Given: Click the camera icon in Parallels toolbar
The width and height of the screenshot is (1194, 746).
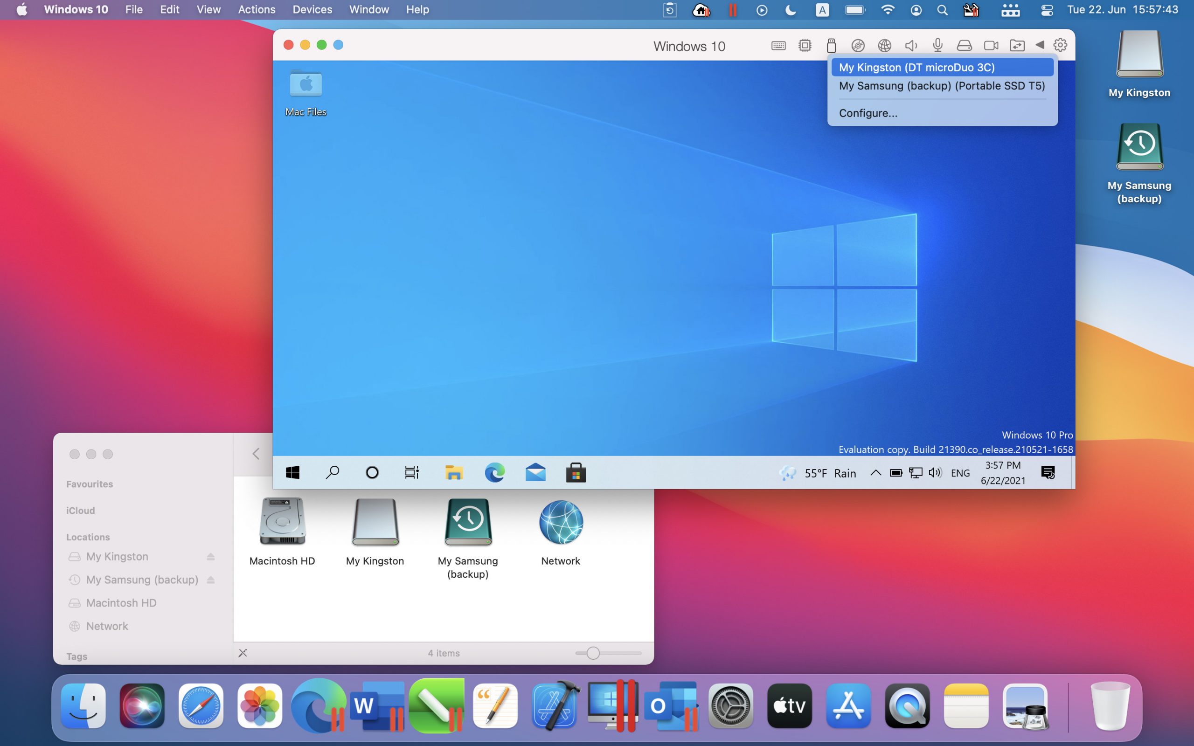Looking at the screenshot, I should [989, 46].
